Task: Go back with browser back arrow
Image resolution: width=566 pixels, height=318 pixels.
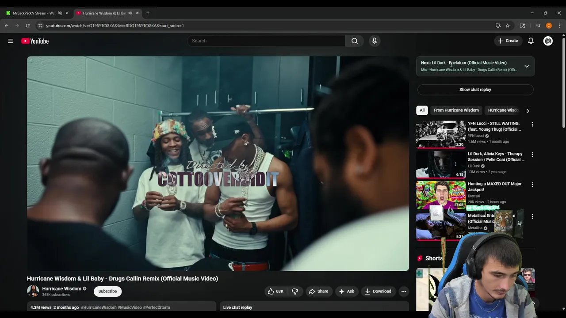Action: coord(7,26)
